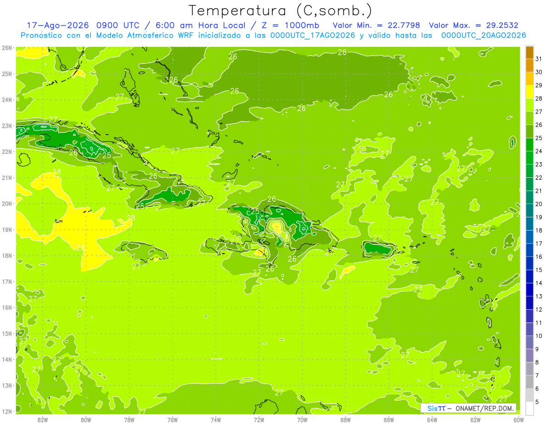Click the dark green legend swatch between 24 and 25
Image resolution: width=551 pixels, height=426 pixels.
coord(529,144)
